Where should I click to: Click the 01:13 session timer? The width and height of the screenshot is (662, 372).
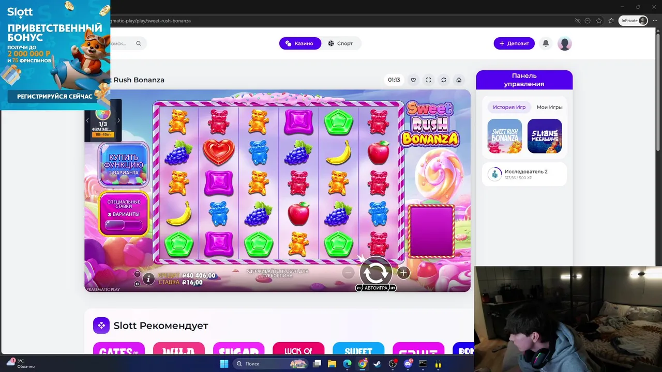pyautogui.click(x=394, y=80)
